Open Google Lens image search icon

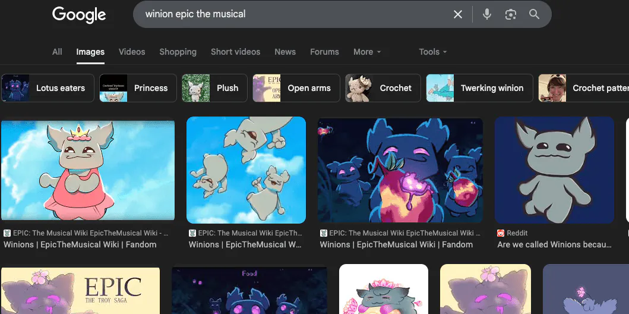(x=510, y=14)
